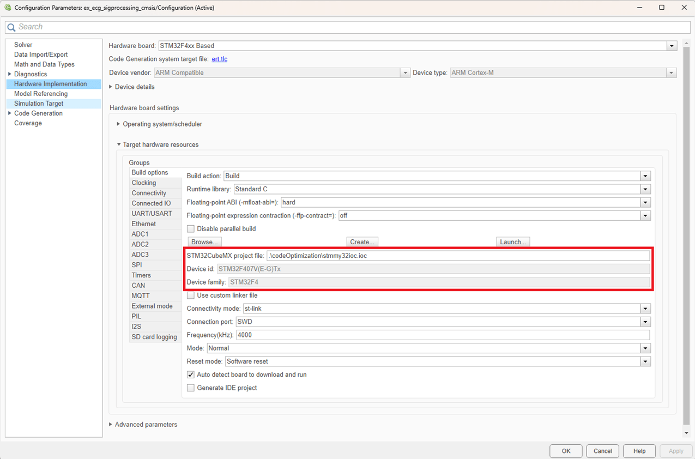Viewport: 695px width, 459px height.
Task: Click the Browse... button
Action: click(204, 242)
